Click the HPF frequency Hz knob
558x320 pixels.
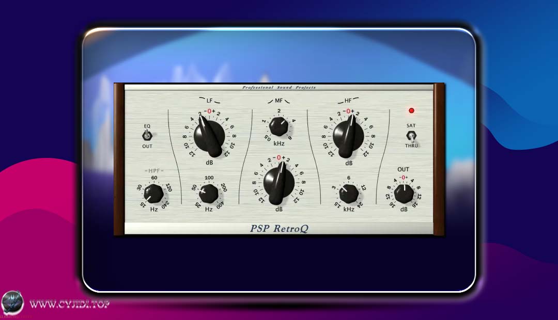pos(153,194)
